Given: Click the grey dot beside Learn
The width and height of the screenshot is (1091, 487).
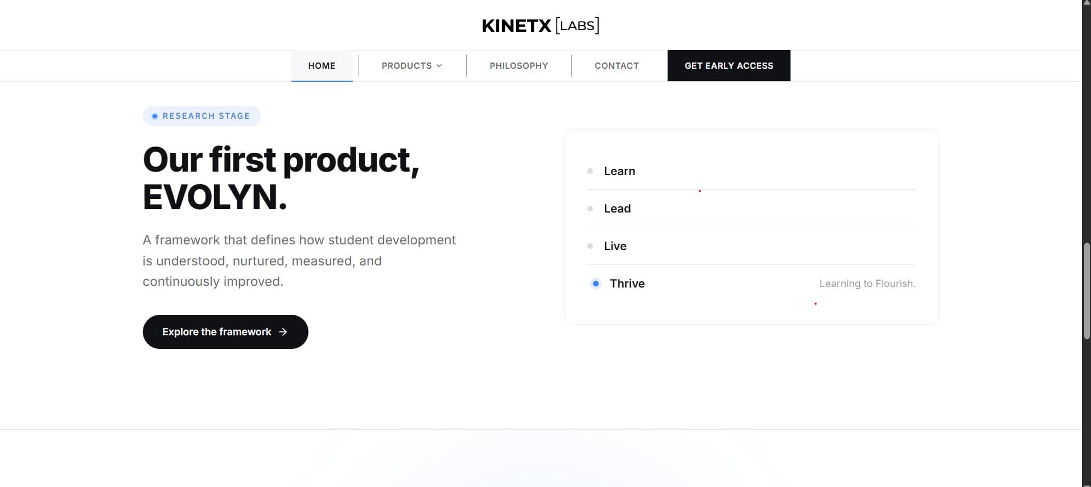Looking at the screenshot, I should (x=590, y=171).
